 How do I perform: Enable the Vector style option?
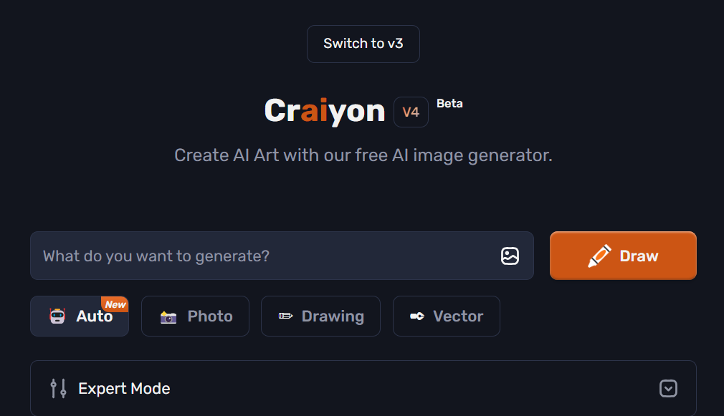[x=458, y=316]
